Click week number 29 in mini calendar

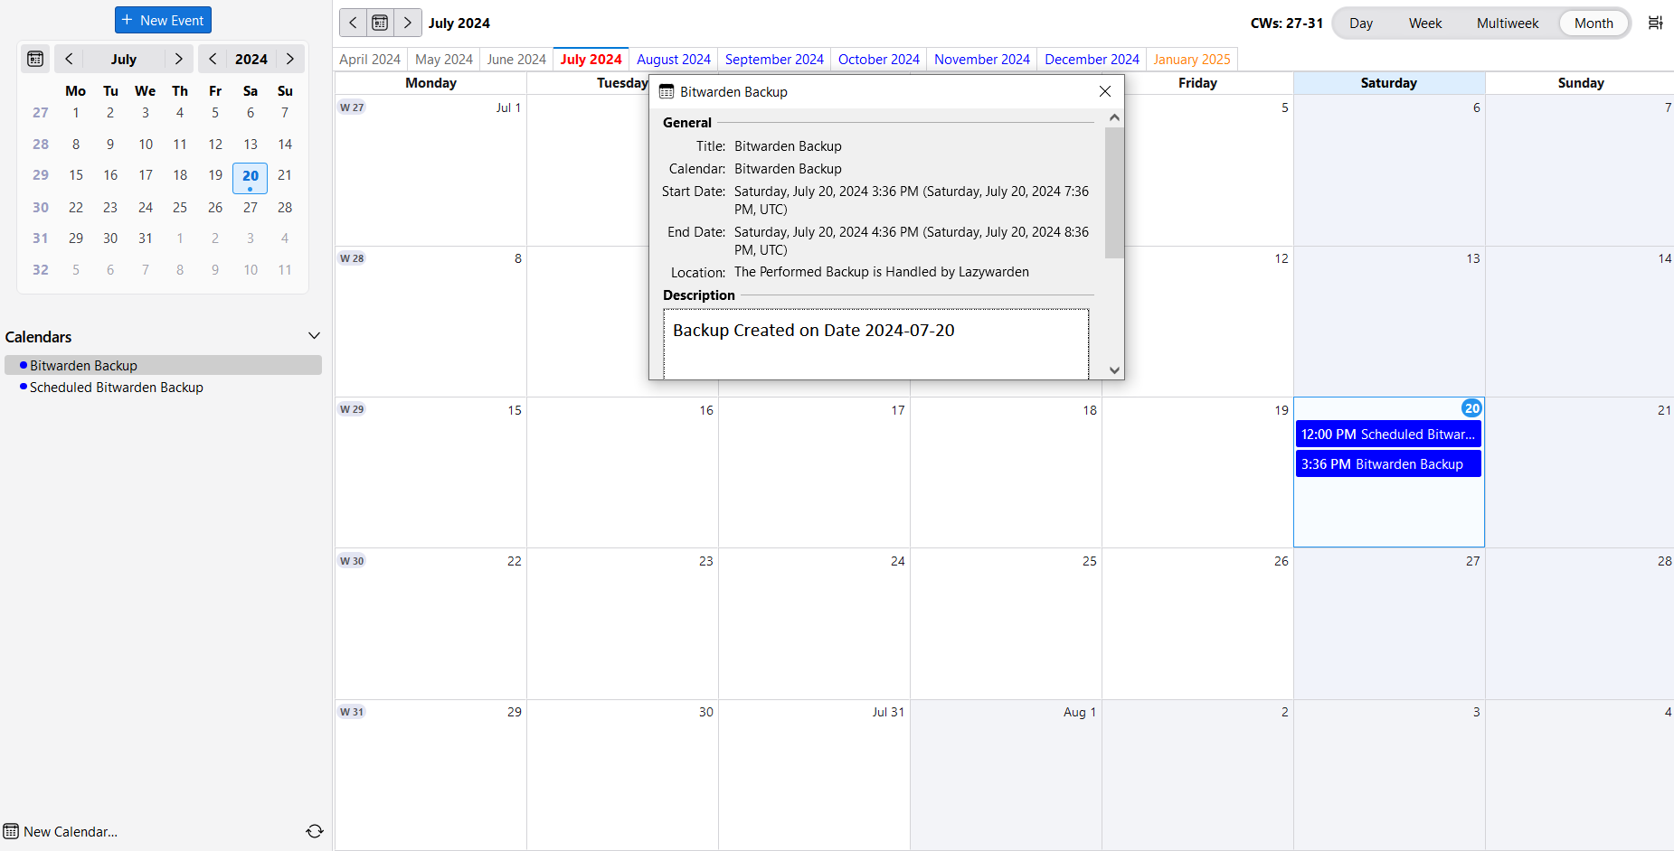[41, 175]
